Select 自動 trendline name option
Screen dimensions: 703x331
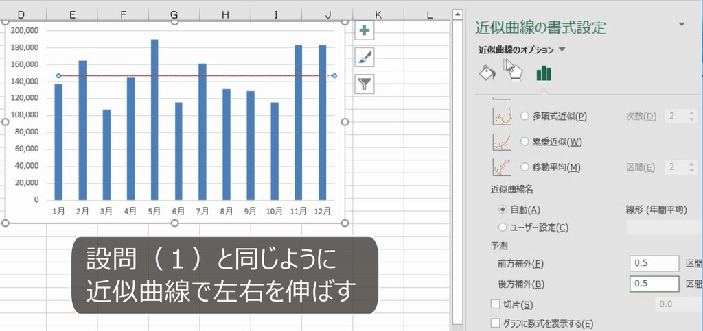pos(503,209)
